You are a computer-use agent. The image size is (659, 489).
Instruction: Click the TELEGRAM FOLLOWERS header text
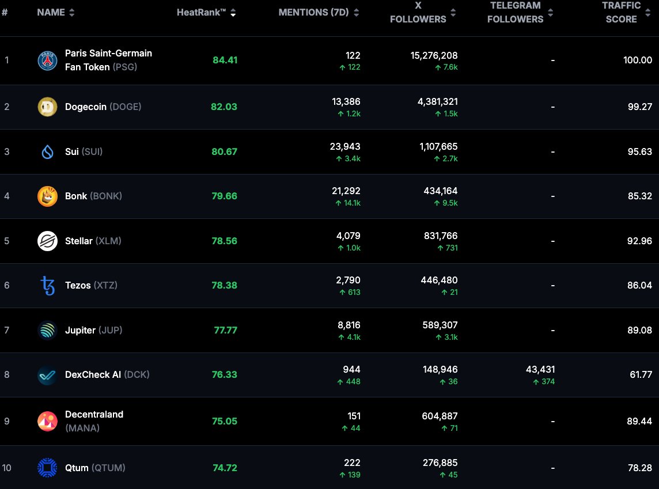tap(515, 12)
